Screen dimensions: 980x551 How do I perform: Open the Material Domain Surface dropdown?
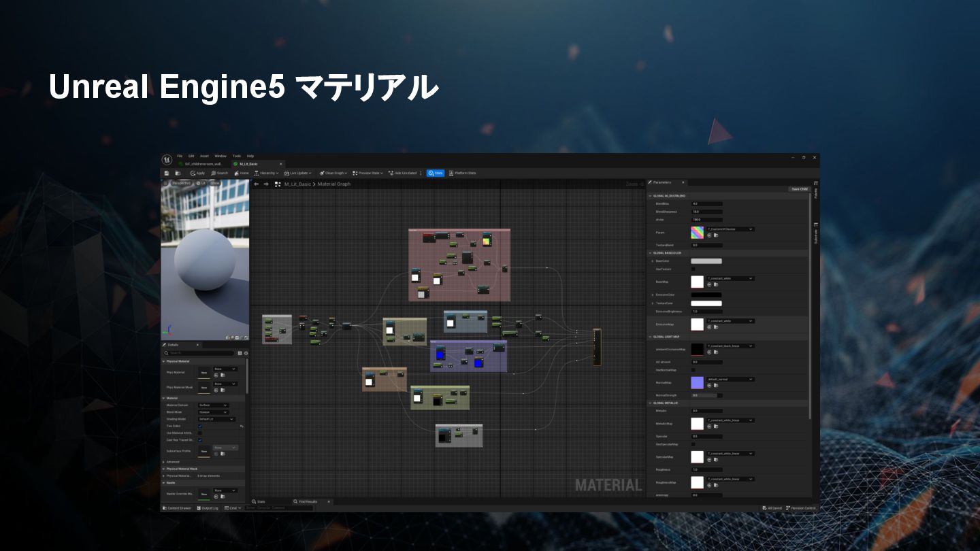tap(214, 405)
